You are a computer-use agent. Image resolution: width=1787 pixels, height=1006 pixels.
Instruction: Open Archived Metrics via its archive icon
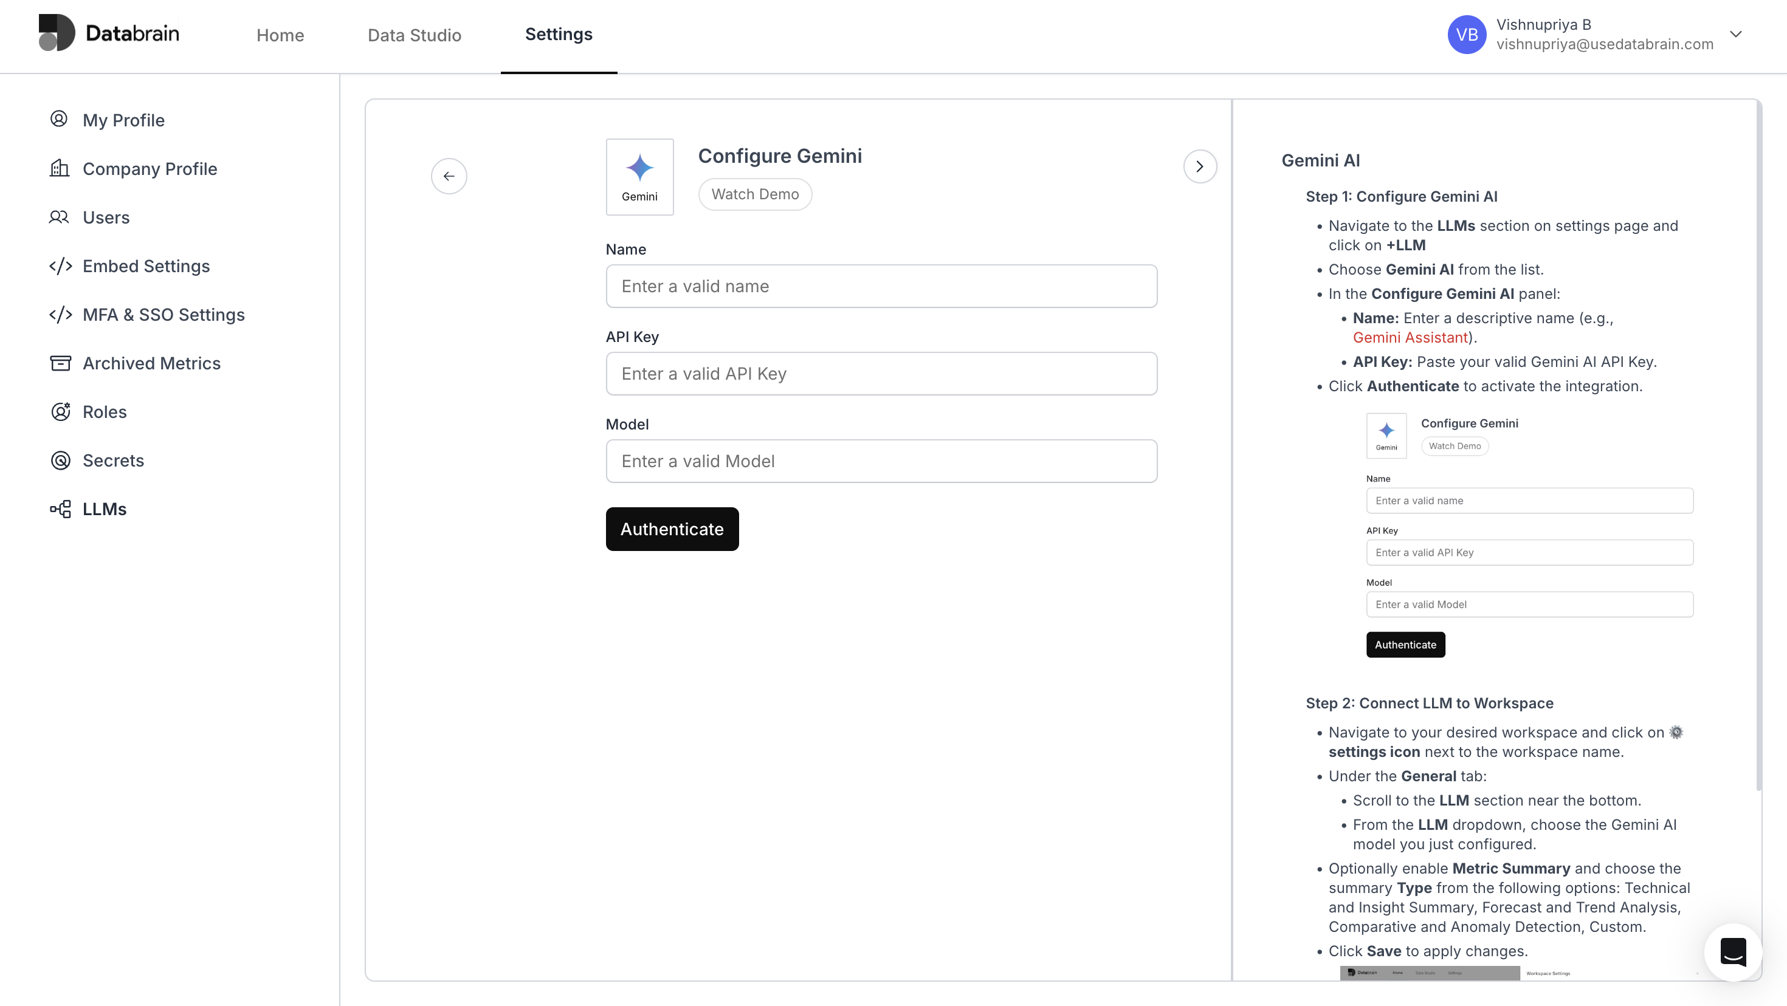coord(60,363)
